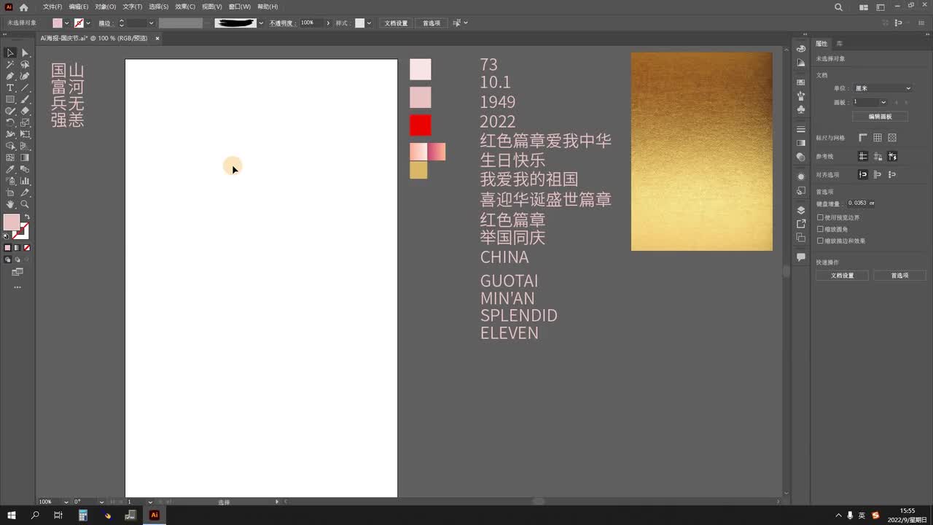Close the Ai海报-国庆节.ai document tab
Image resolution: width=933 pixels, height=525 pixels.
157,38
